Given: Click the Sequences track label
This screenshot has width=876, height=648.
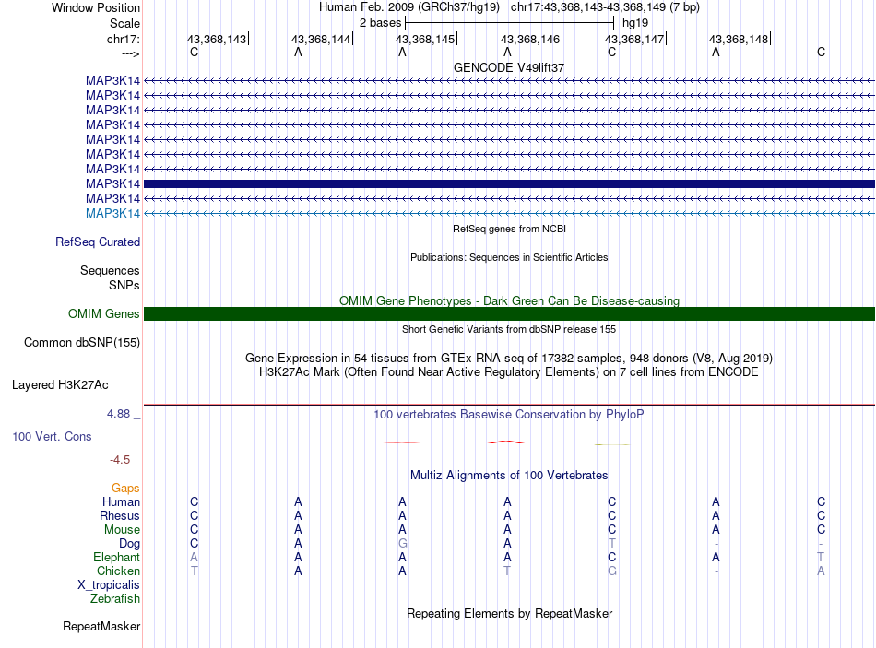Looking at the screenshot, I should click(x=110, y=270).
